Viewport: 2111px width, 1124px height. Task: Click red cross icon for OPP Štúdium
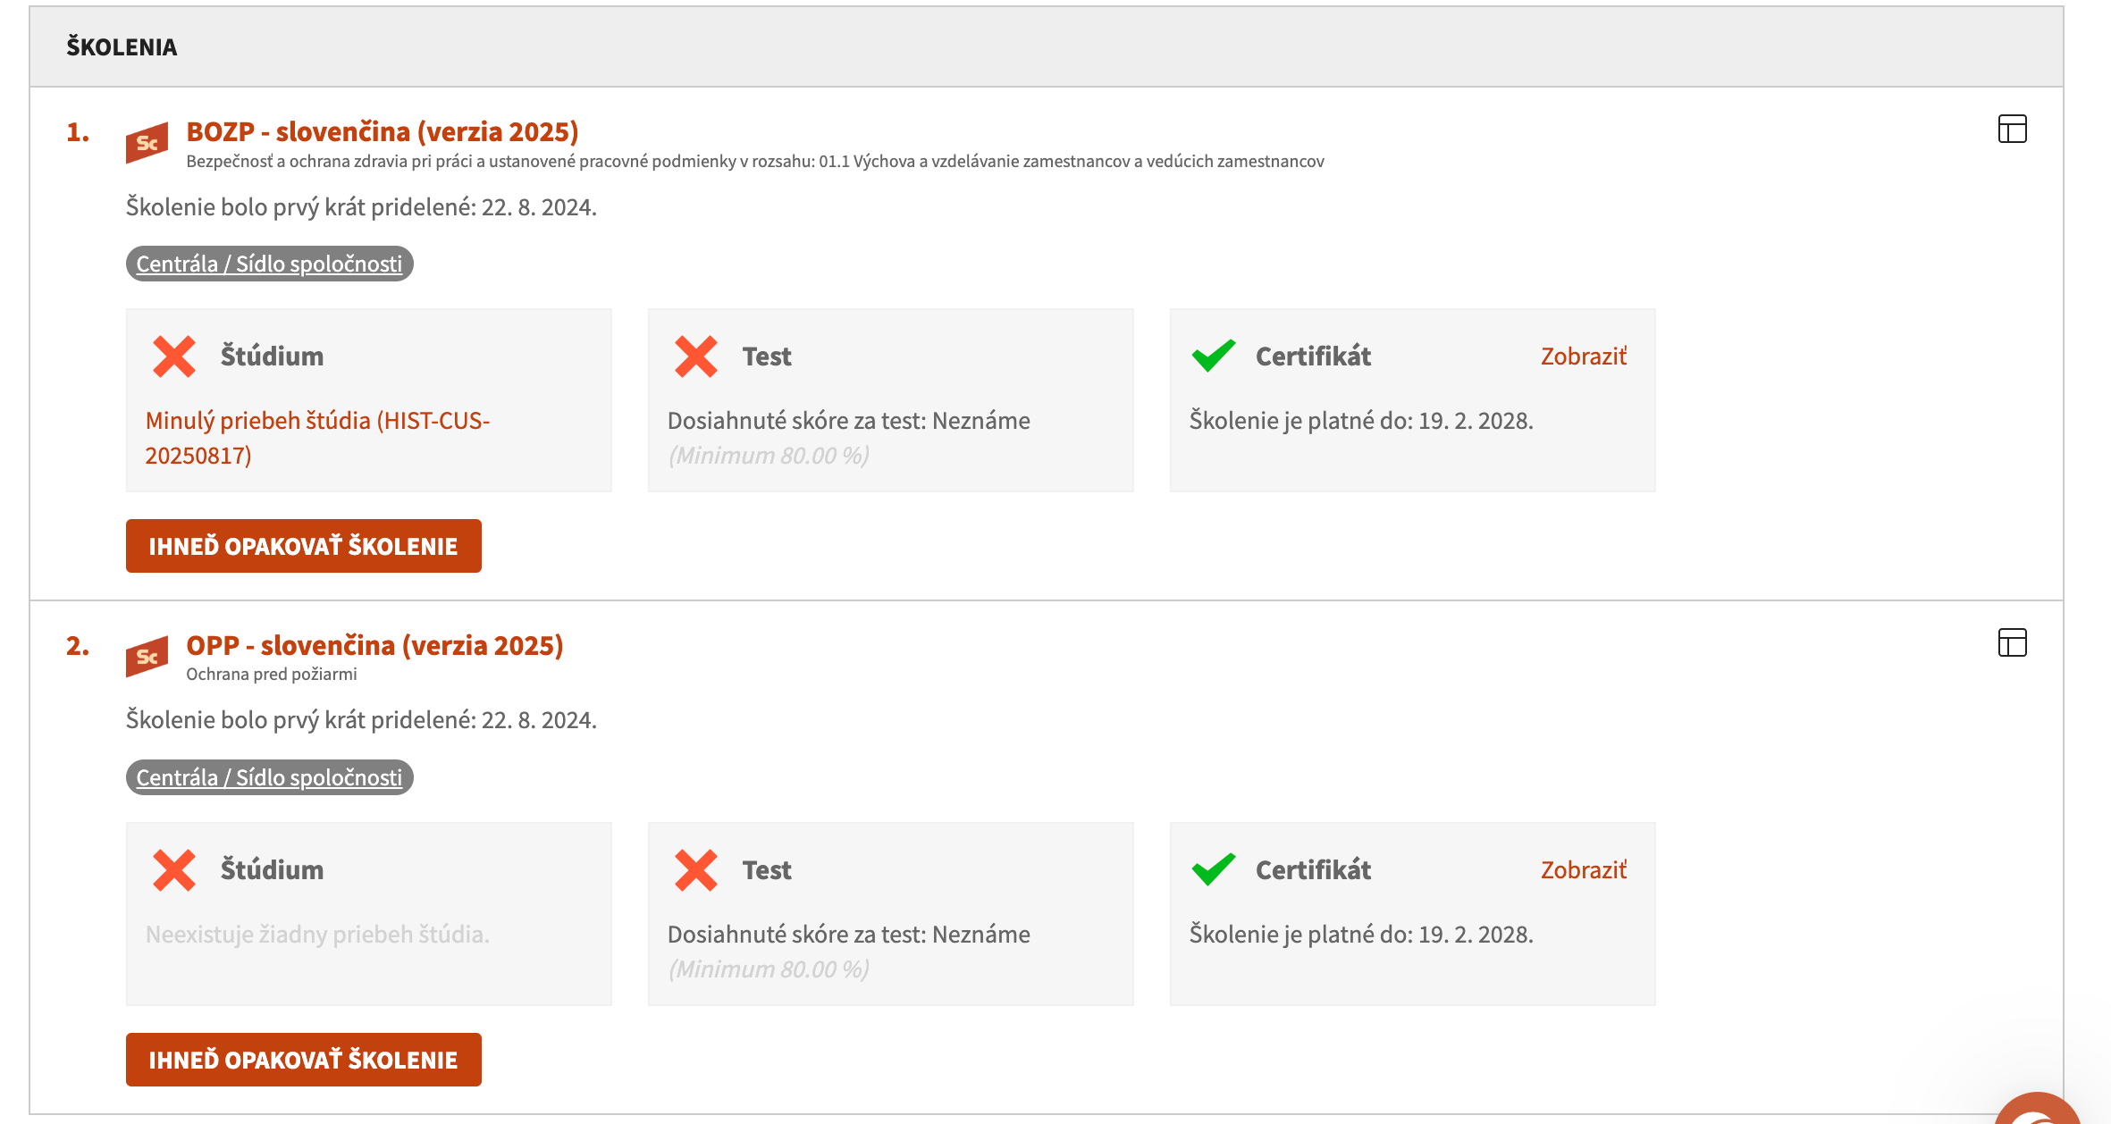click(174, 870)
